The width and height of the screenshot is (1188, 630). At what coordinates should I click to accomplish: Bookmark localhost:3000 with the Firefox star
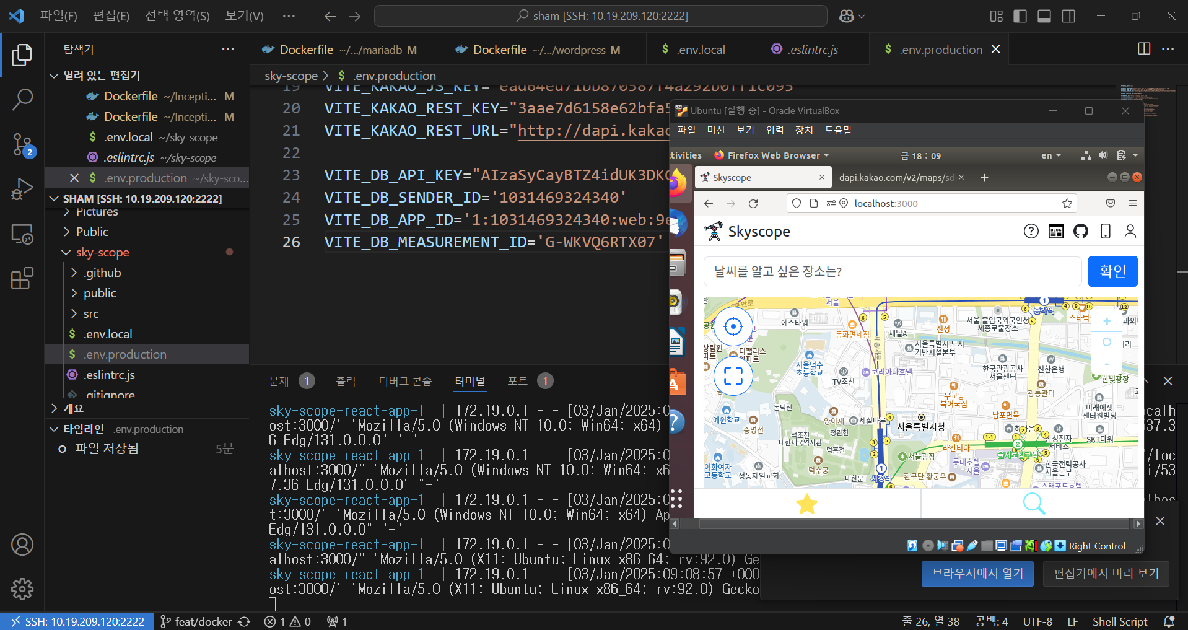pyautogui.click(x=1067, y=204)
